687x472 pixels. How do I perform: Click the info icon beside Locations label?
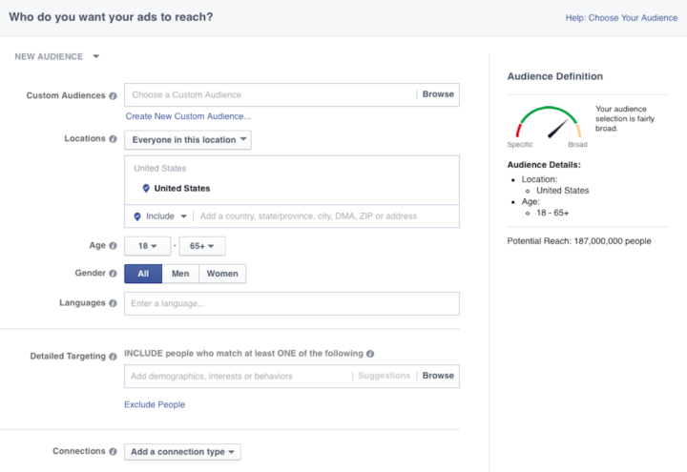click(x=114, y=139)
